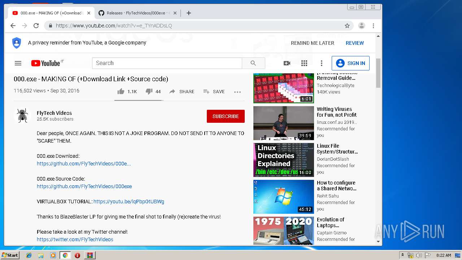Click REVIEW on the privacy reminder
This screenshot has width=462, height=260.
pos(355,43)
